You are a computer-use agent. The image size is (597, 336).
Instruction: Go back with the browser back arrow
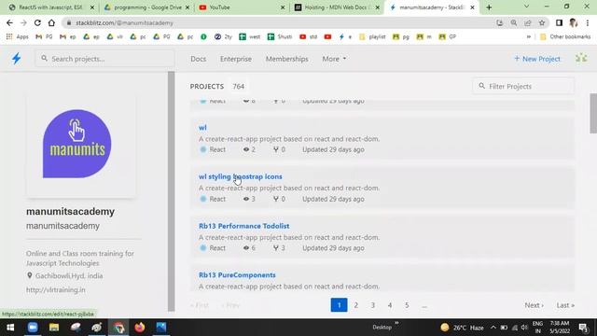click(x=9, y=22)
